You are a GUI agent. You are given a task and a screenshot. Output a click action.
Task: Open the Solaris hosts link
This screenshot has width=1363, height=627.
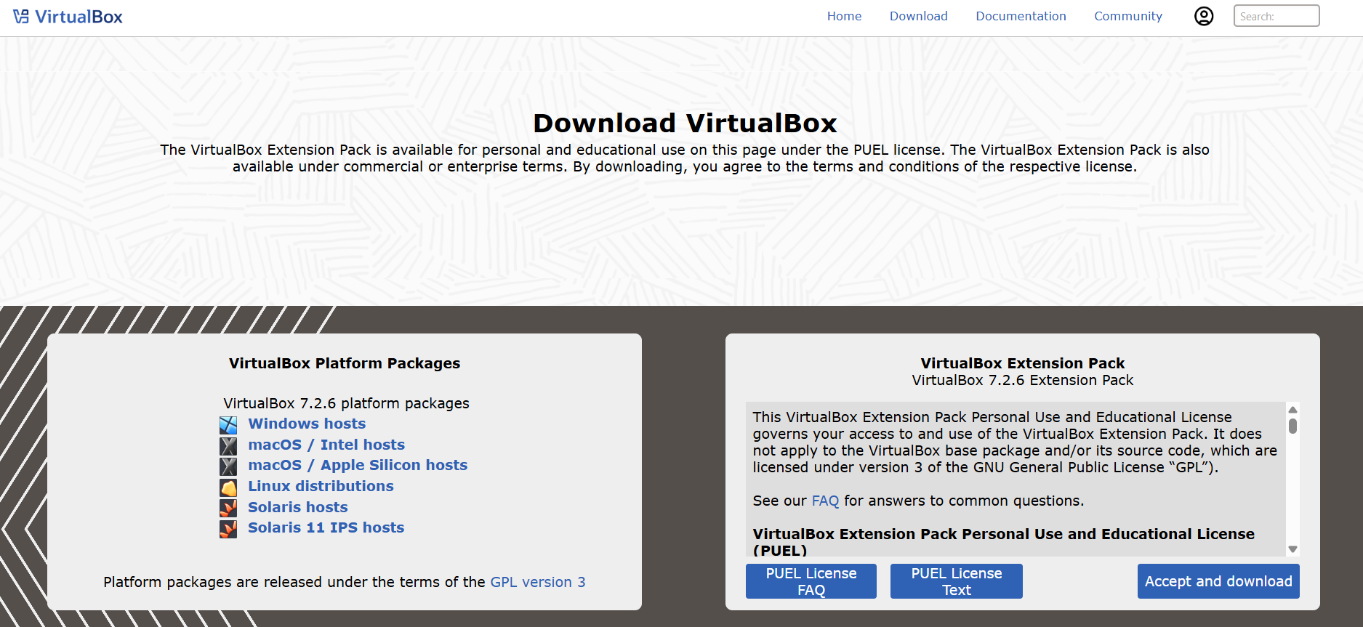coord(298,507)
